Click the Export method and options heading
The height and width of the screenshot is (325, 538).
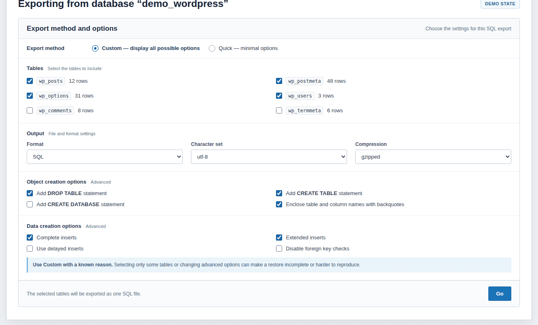click(72, 29)
